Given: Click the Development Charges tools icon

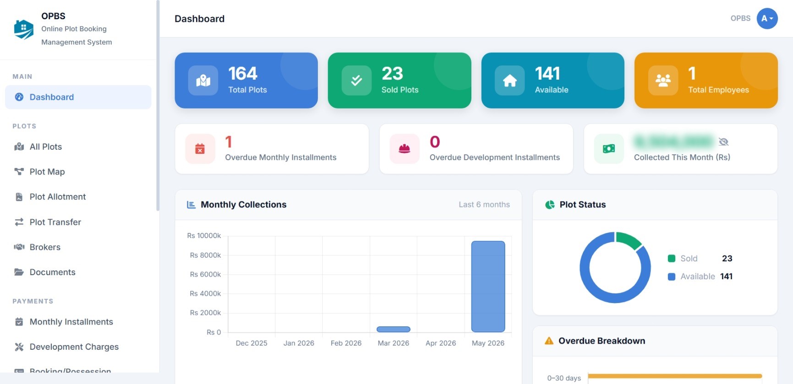Looking at the screenshot, I should point(19,347).
